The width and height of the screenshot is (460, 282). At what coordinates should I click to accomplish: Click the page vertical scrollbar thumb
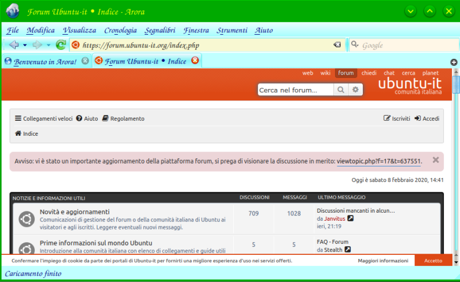pyautogui.click(x=456, y=85)
